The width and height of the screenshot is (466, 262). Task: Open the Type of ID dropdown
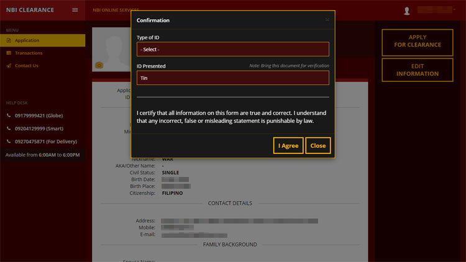tap(233, 49)
